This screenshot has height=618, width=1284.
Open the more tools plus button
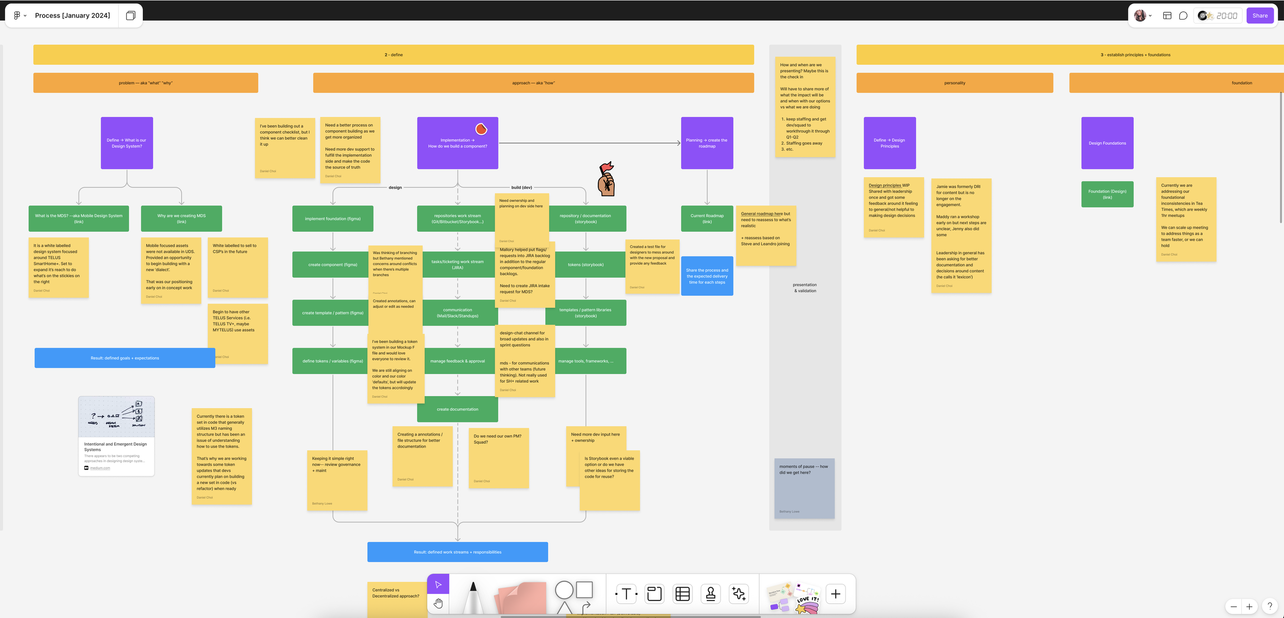(836, 594)
